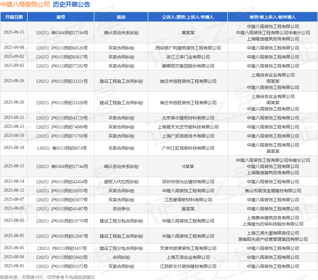Click plaintiff 广州江虹信息科技有限公司
The height and width of the screenshot is (280, 318).
188,148
